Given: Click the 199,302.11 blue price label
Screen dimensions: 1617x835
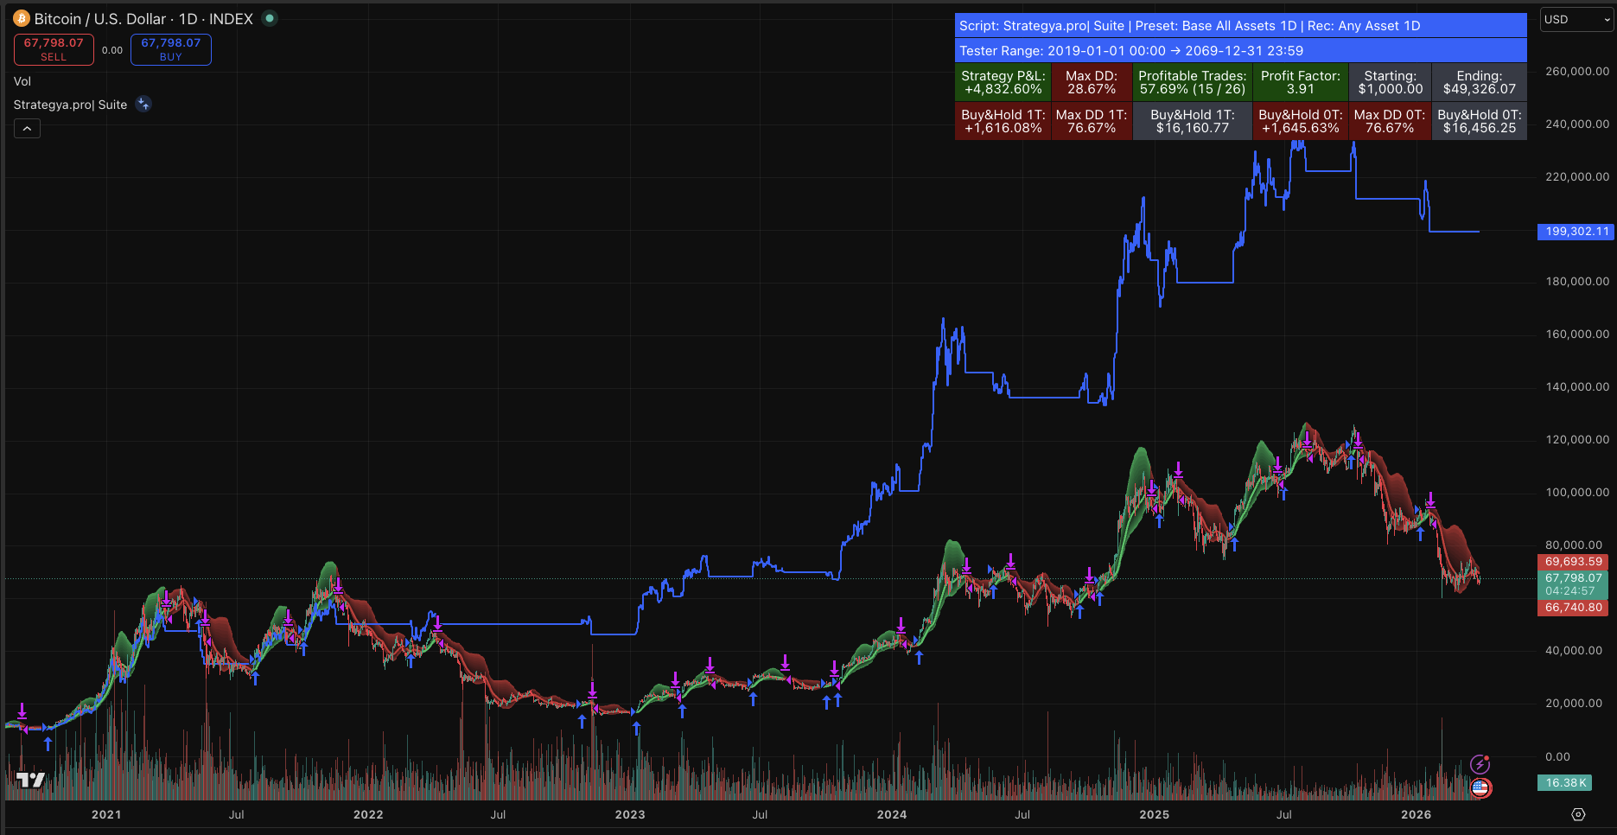Looking at the screenshot, I should coord(1576,232).
